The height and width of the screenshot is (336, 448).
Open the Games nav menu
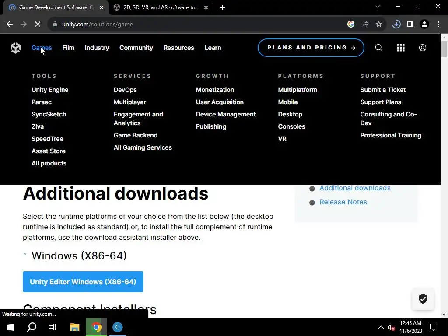point(42,48)
